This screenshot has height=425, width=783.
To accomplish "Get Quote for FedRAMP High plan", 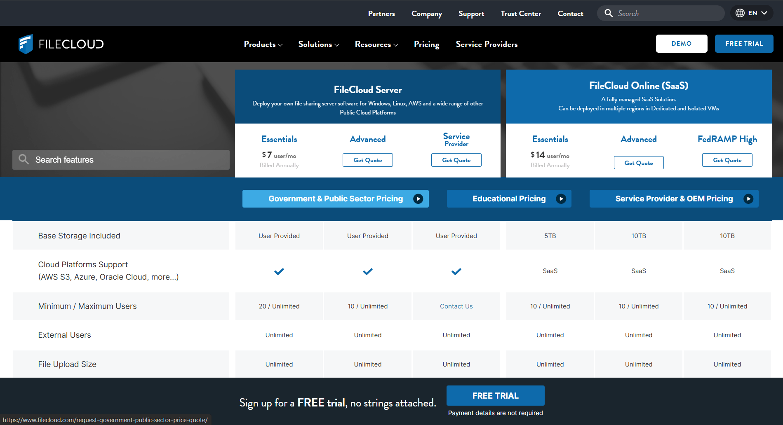I will click(x=727, y=160).
